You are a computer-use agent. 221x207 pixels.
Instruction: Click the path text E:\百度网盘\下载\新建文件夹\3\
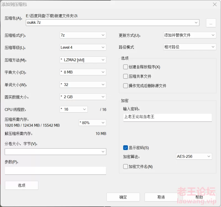click(52, 16)
